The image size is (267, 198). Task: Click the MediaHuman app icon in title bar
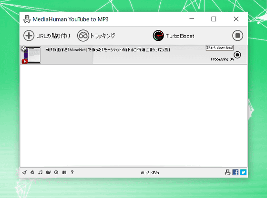[x=27, y=19]
